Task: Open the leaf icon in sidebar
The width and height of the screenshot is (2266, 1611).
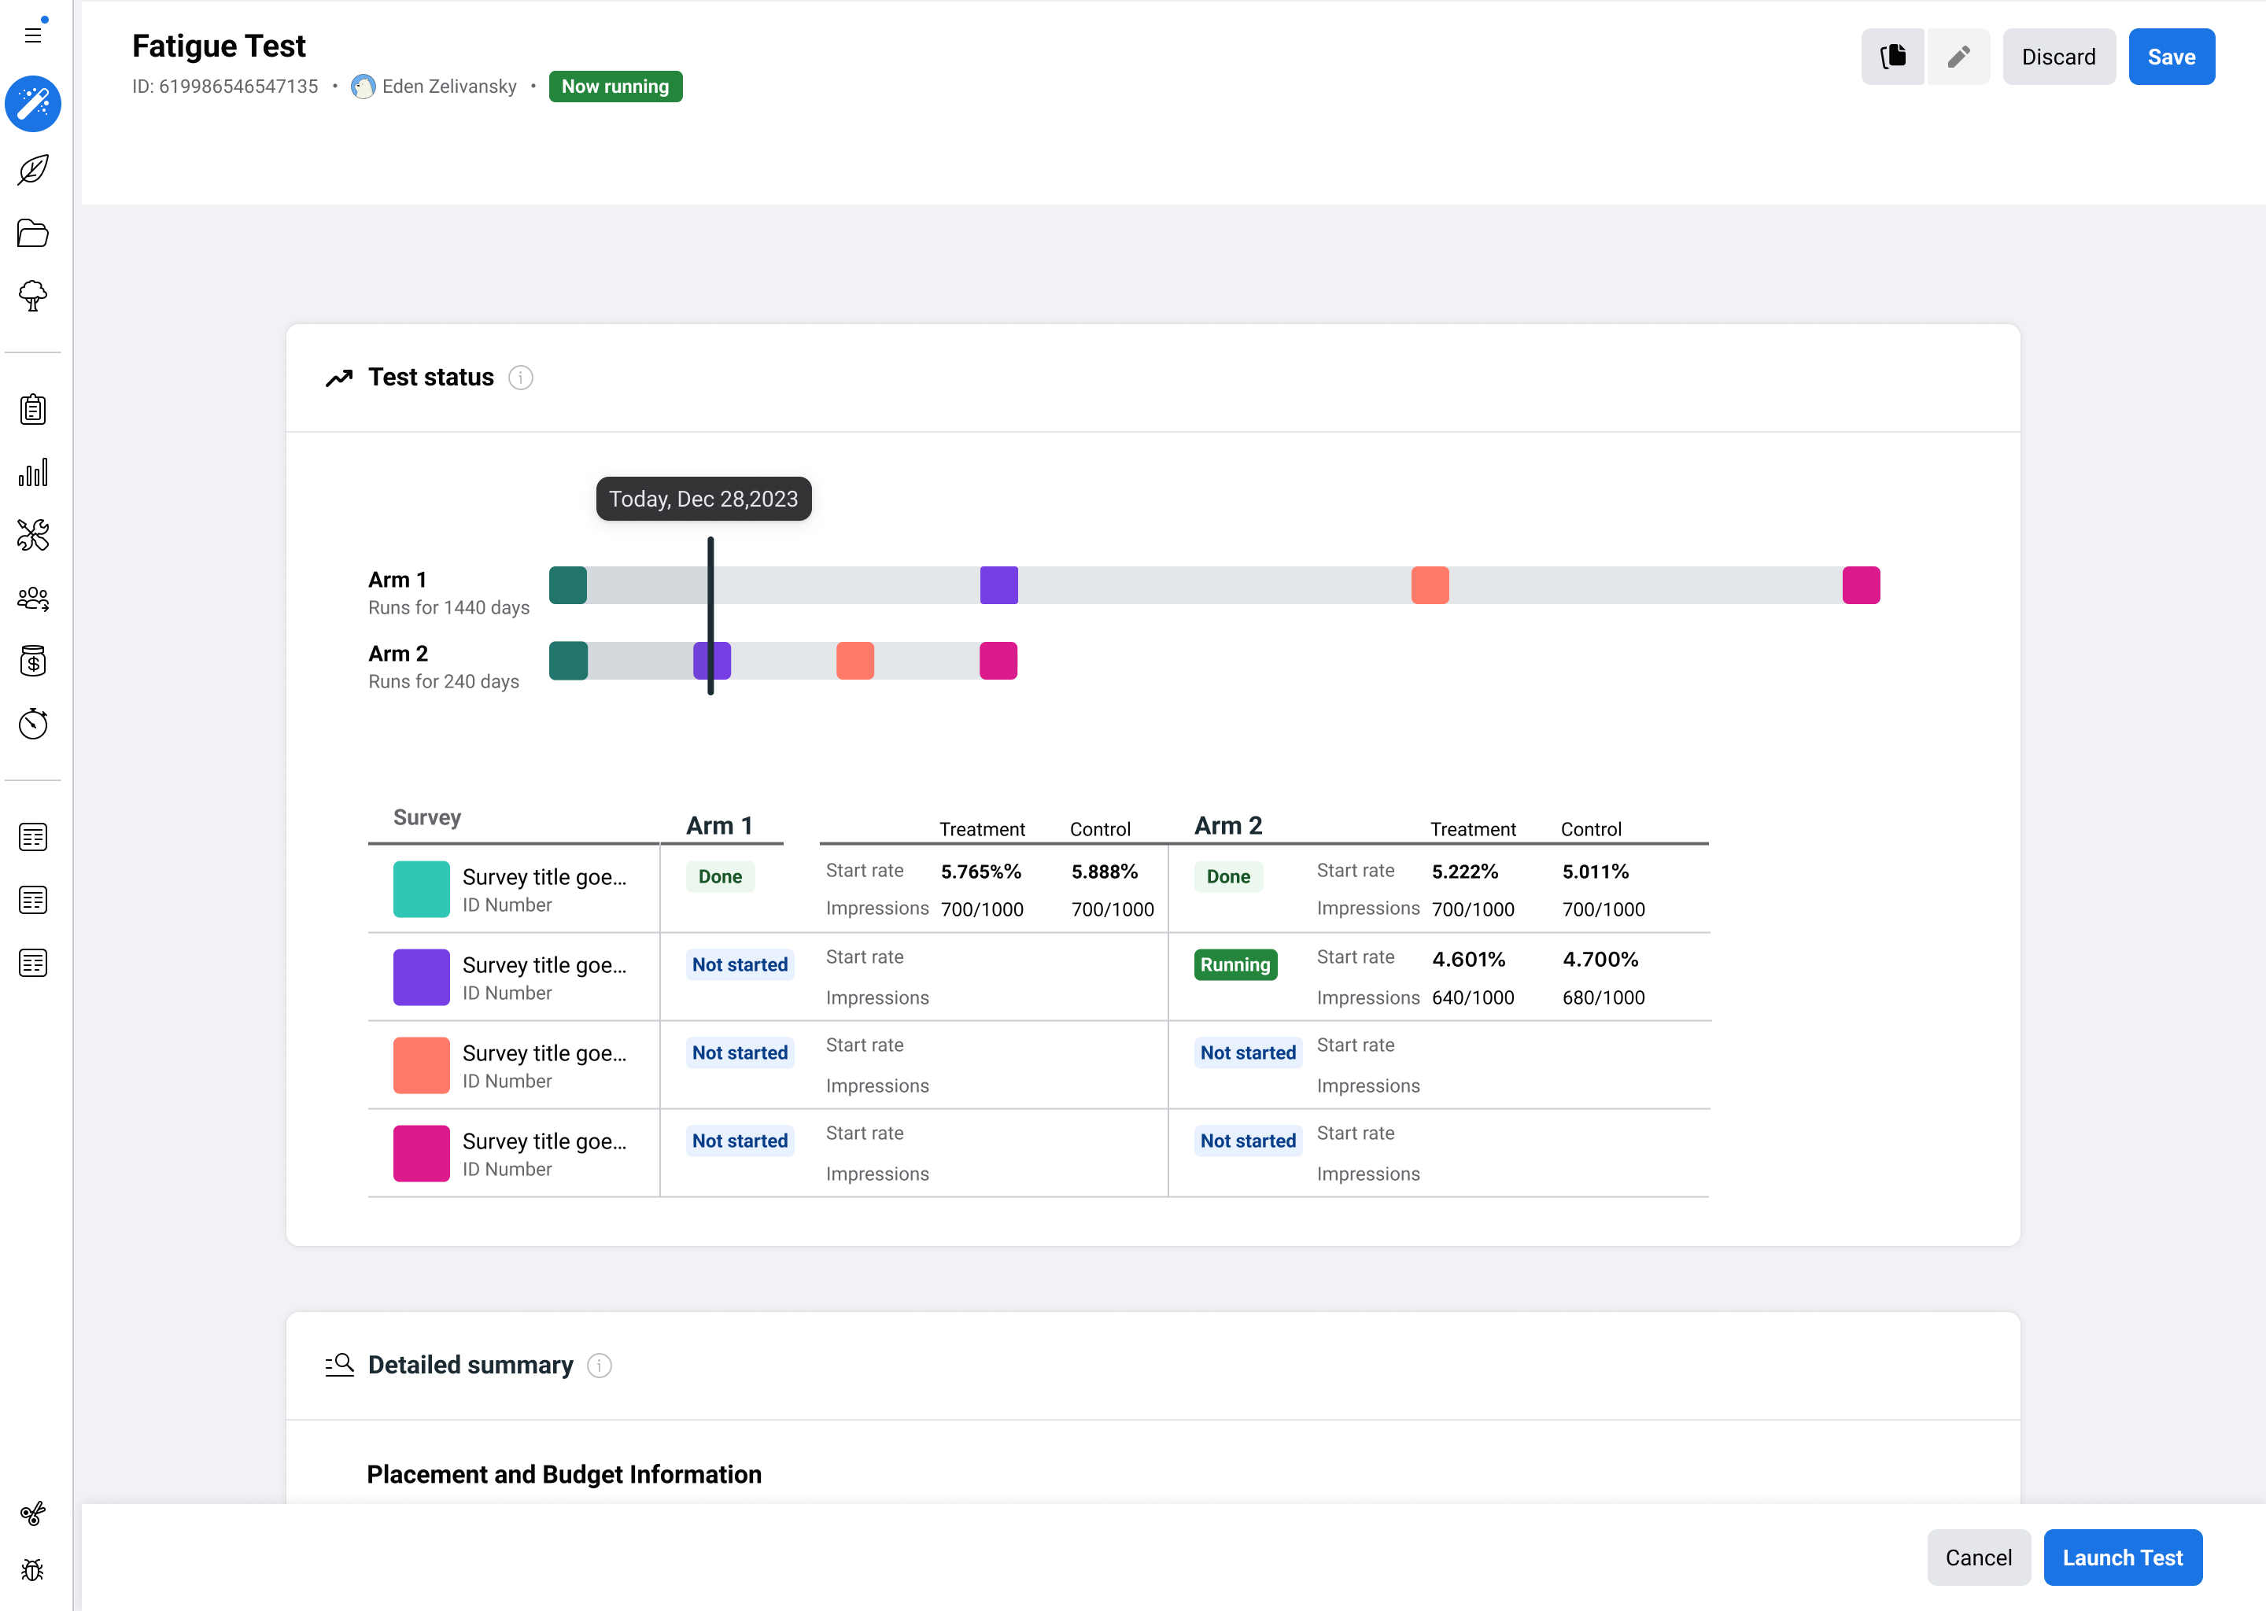Action: click(x=33, y=170)
